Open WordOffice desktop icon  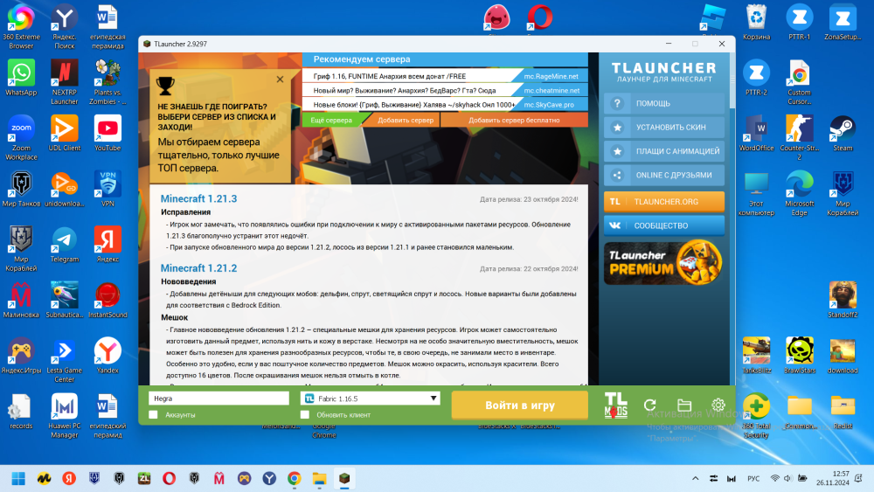tap(756, 133)
